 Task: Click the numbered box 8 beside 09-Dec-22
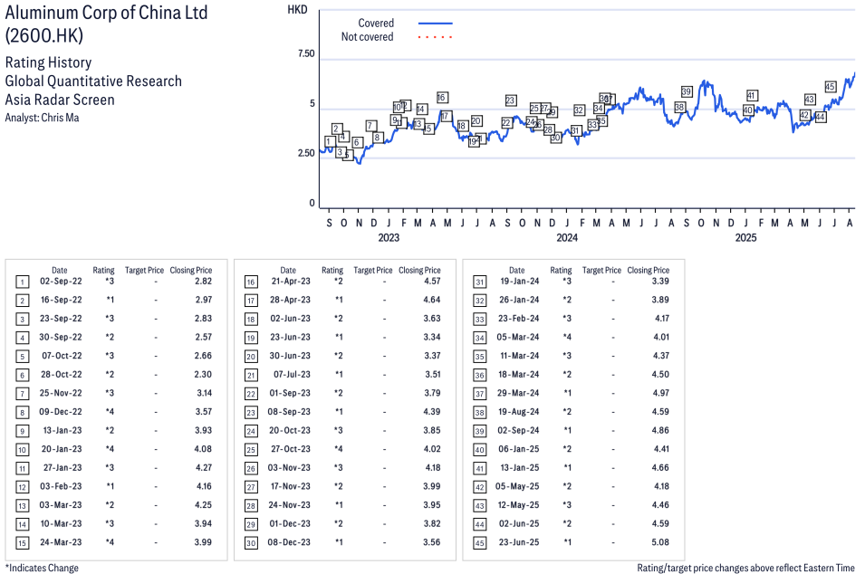(x=22, y=413)
